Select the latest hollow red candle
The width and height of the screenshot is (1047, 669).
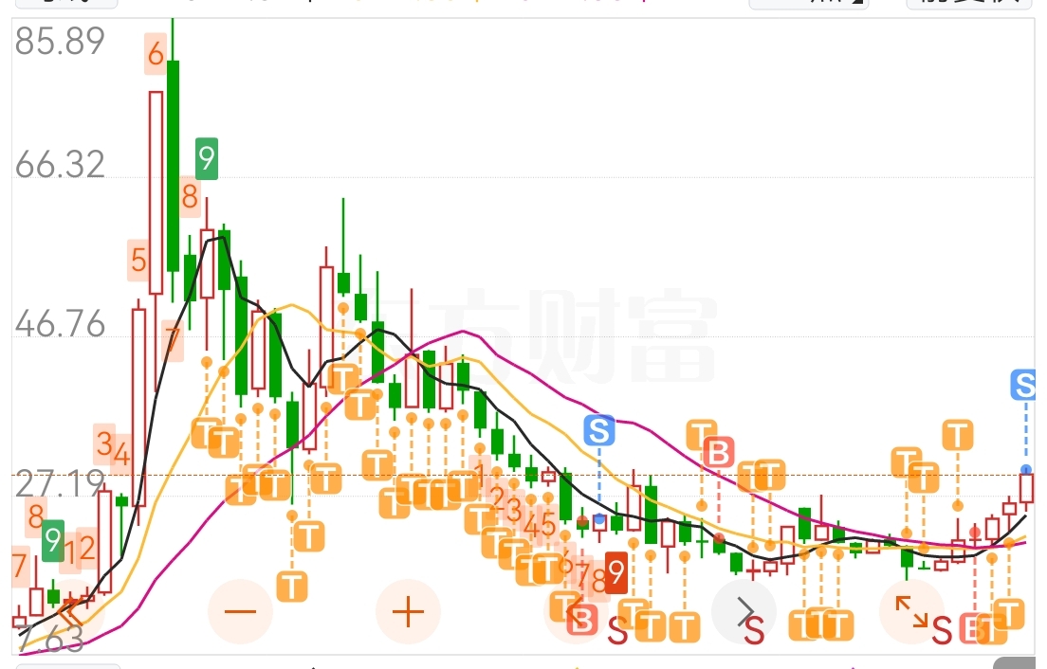1026,488
